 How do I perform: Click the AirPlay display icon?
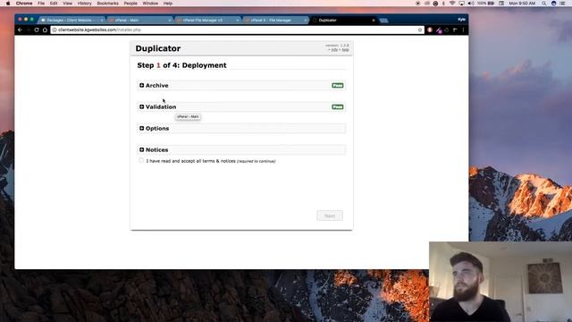tap(461, 4)
